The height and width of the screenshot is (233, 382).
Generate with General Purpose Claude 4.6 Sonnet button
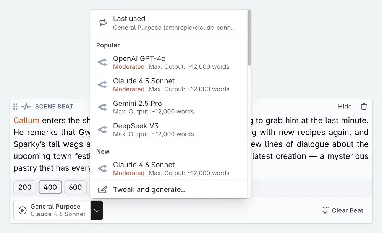52,210
